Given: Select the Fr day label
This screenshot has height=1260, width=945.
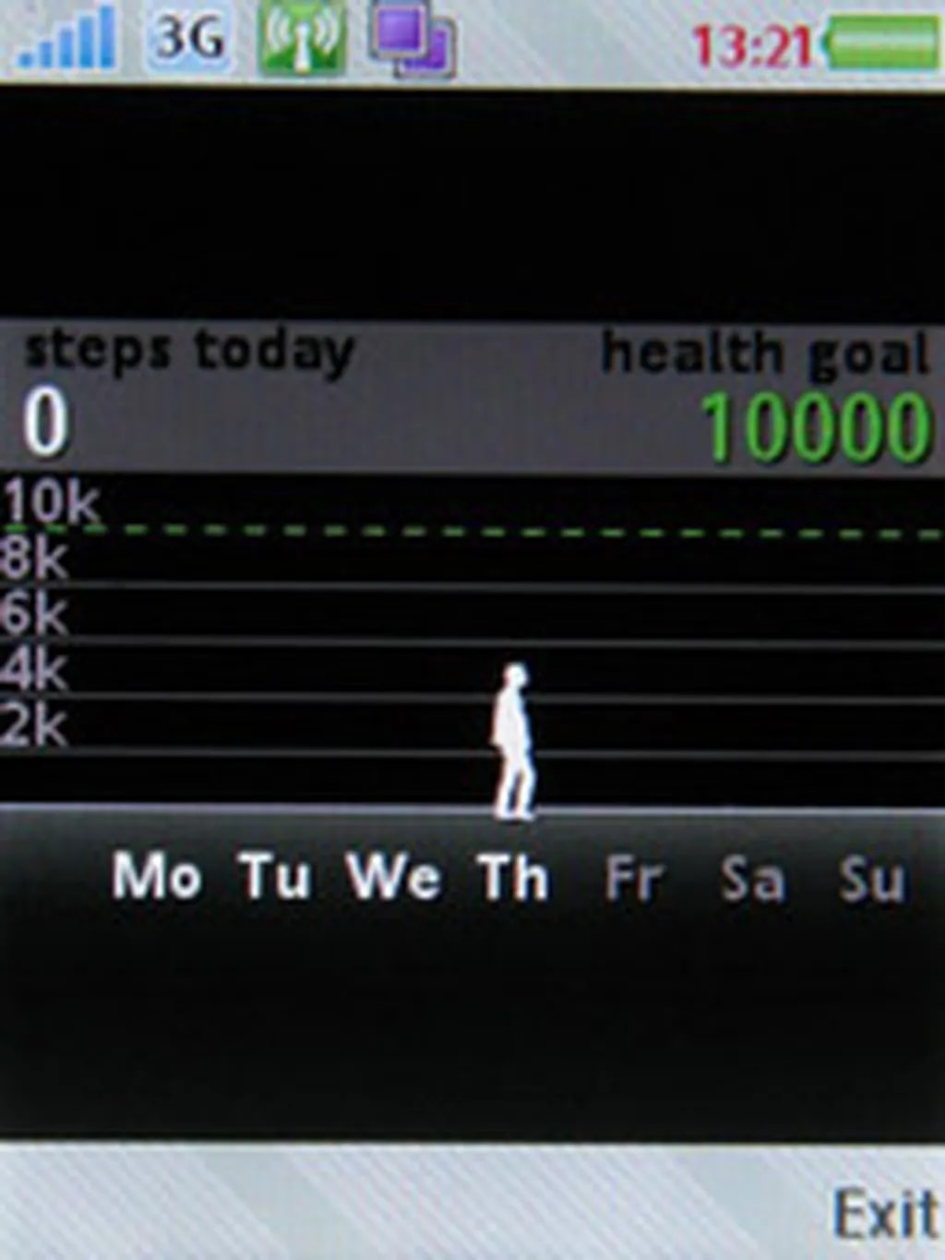Looking at the screenshot, I should pos(634,878).
